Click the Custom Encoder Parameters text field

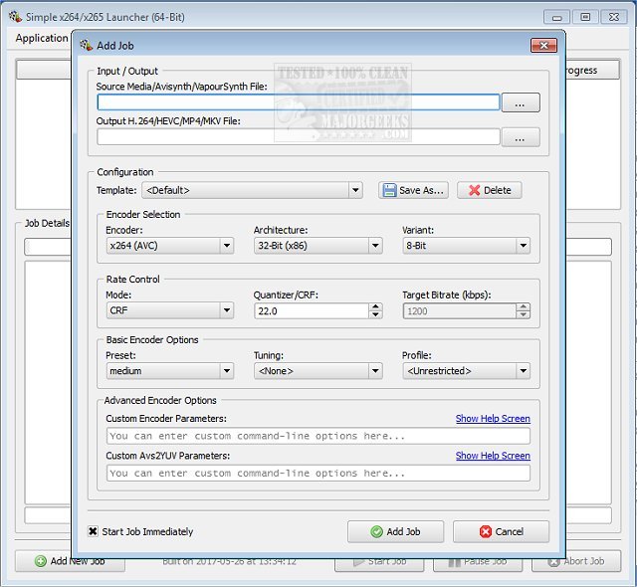pyautogui.click(x=318, y=436)
